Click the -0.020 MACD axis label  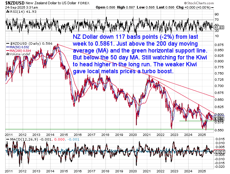point(219,167)
